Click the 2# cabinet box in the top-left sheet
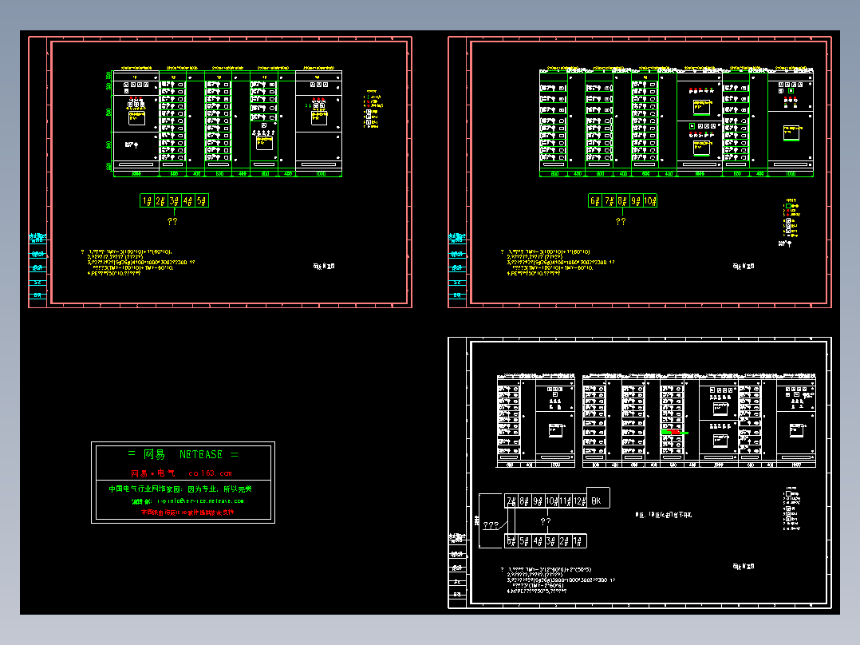 click(x=160, y=201)
